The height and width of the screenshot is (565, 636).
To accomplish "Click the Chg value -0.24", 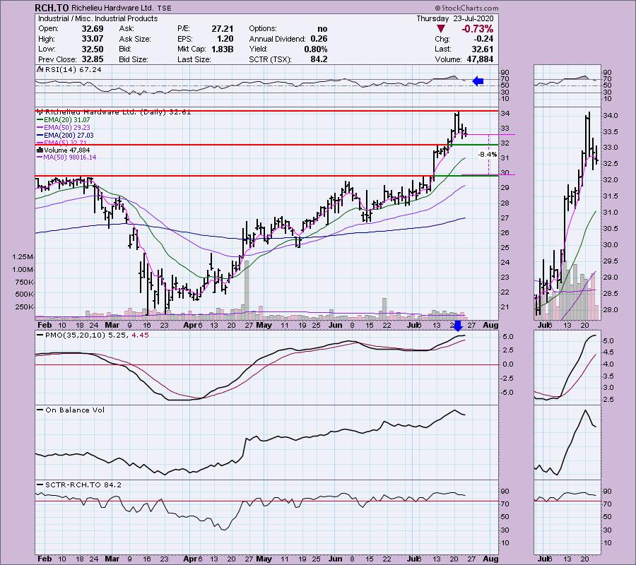I will coord(483,39).
